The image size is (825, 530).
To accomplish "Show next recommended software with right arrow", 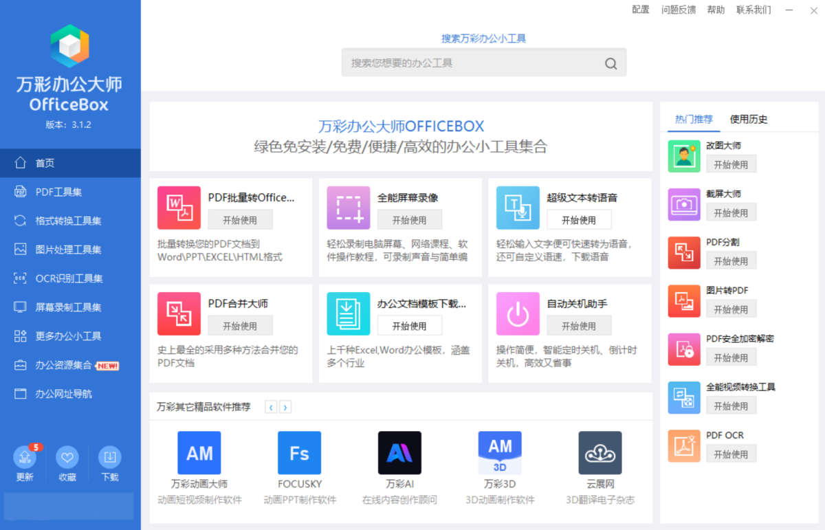I will (x=285, y=407).
